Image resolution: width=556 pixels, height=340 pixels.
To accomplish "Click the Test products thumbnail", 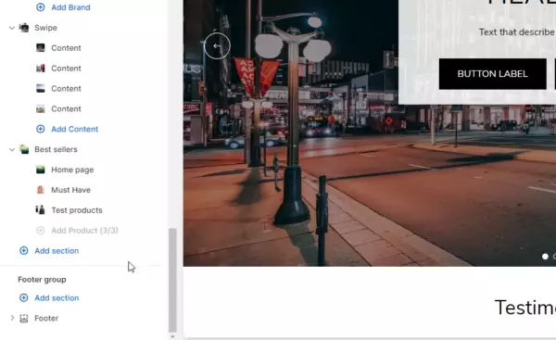I will click(41, 210).
